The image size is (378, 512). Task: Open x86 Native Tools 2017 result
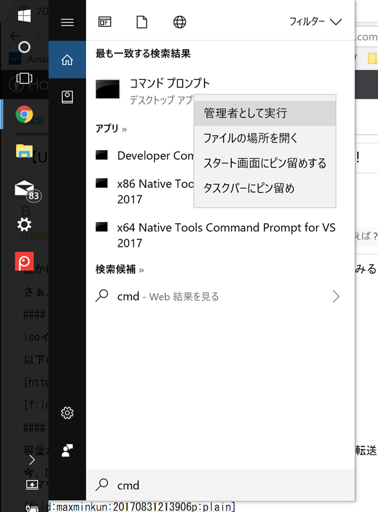145,191
